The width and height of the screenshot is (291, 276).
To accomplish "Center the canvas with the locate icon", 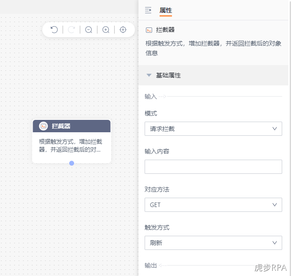I will 123,30.
